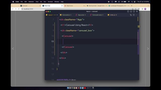Click line number 11 in the gutter
Viewport: 161px width, 90px height.
(x=53, y=41)
